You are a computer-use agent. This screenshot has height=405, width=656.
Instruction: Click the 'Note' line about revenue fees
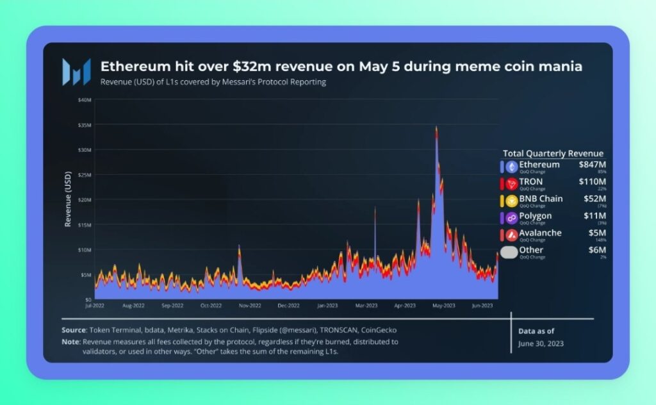coord(230,347)
